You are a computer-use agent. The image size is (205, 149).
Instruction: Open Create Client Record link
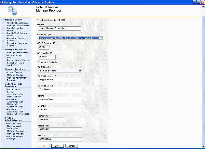(18, 23)
